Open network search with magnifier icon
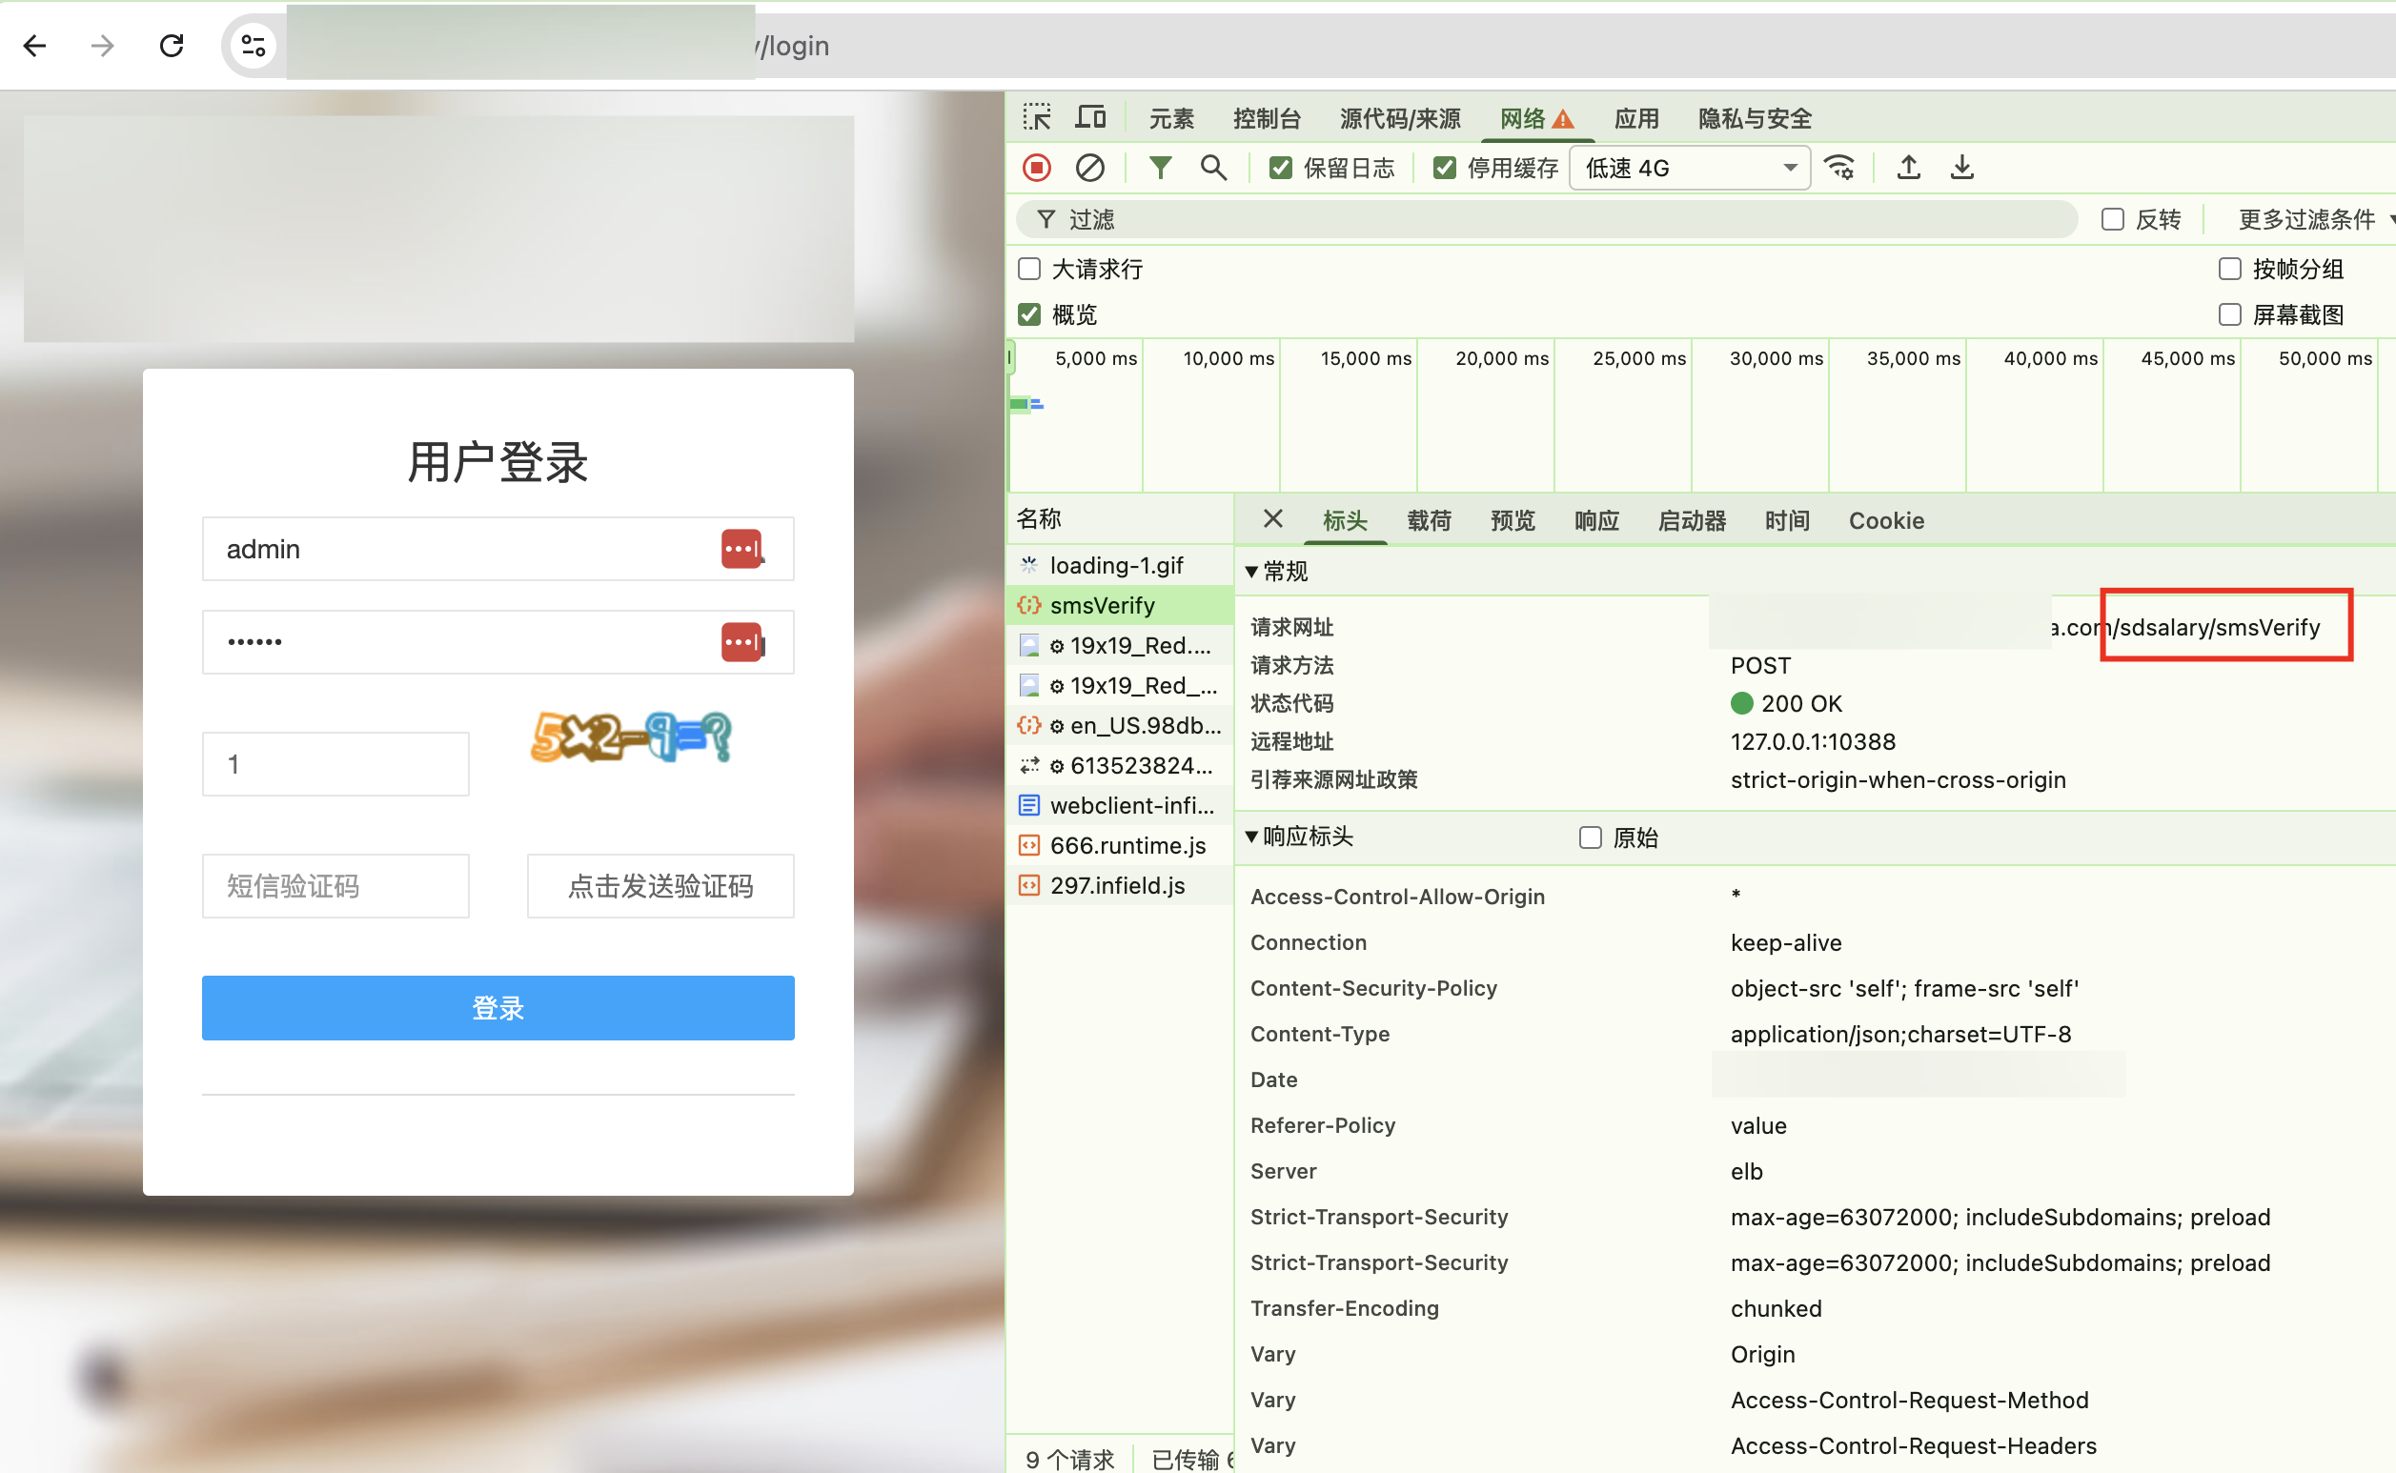This screenshot has width=2396, height=1473. [1213, 168]
